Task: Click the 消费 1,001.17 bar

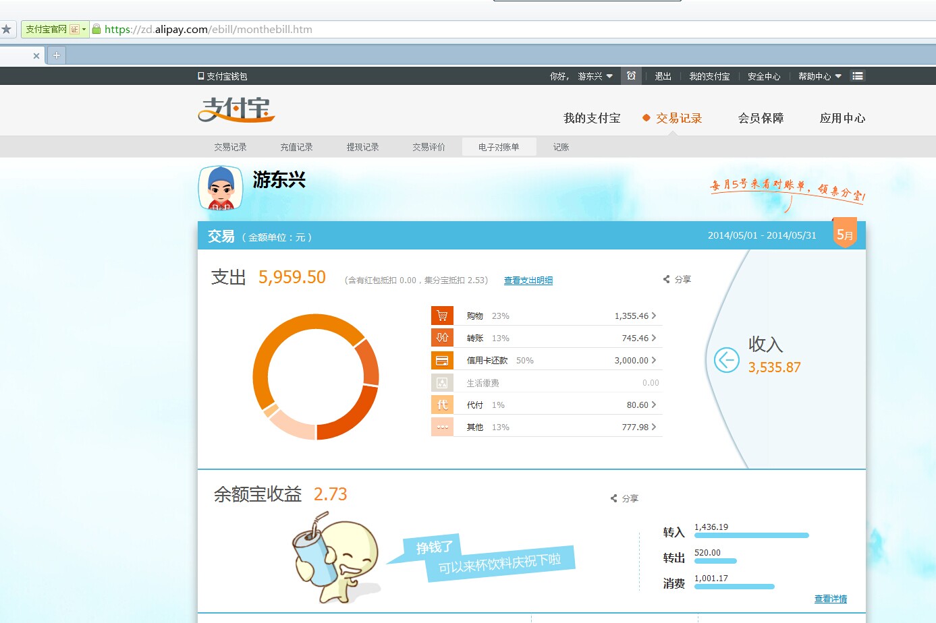Action: coord(734,587)
